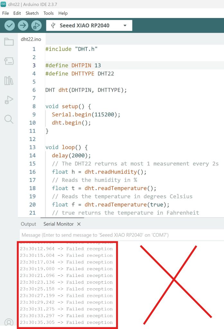Start debugging with the Debug toolbar button
Screen dimensions: 224x329
pos(37,25)
